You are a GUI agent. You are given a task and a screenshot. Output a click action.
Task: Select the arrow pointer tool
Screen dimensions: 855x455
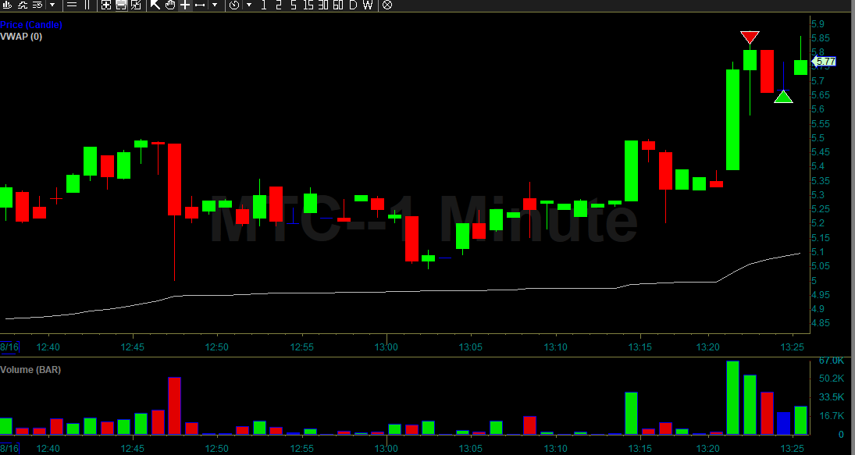tap(155, 5)
